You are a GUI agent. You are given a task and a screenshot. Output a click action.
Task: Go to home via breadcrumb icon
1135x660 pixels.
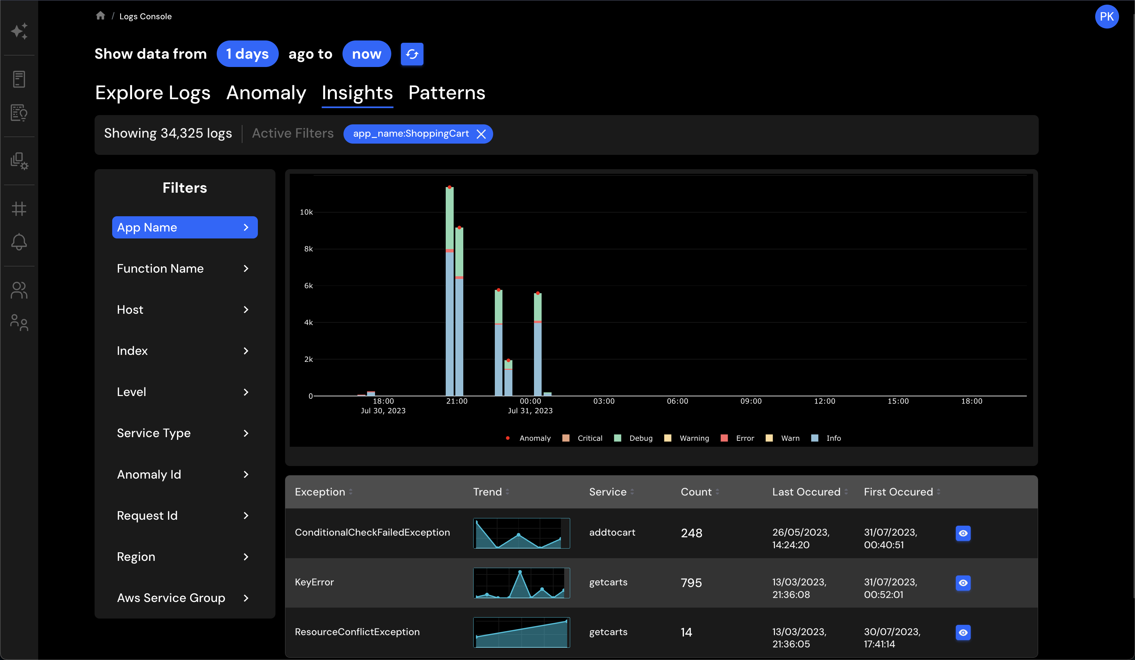pyautogui.click(x=101, y=16)
